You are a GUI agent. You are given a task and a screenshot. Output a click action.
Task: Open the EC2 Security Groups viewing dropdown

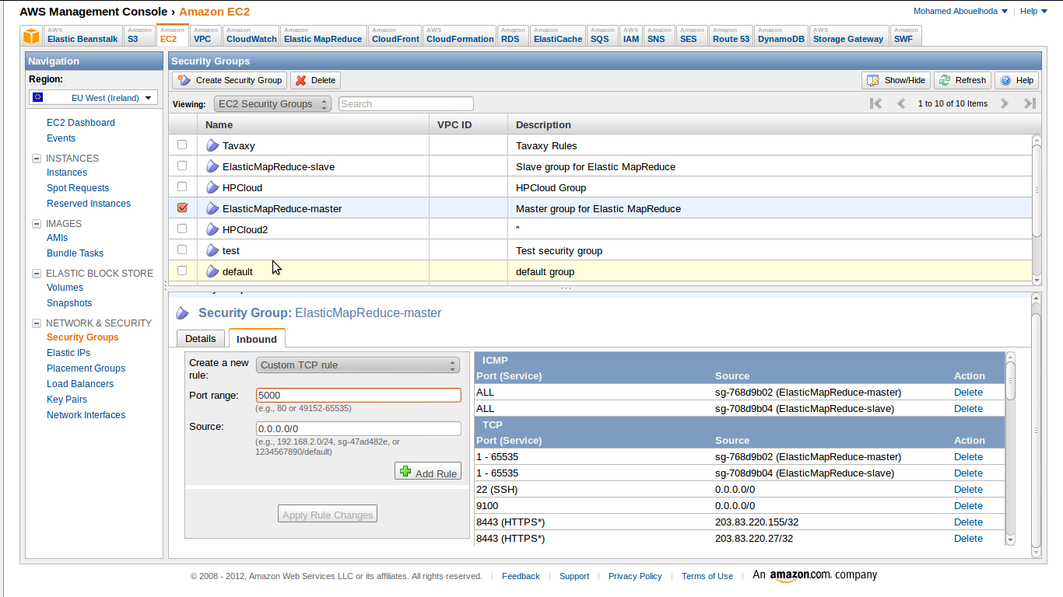(x=272, y=103)
